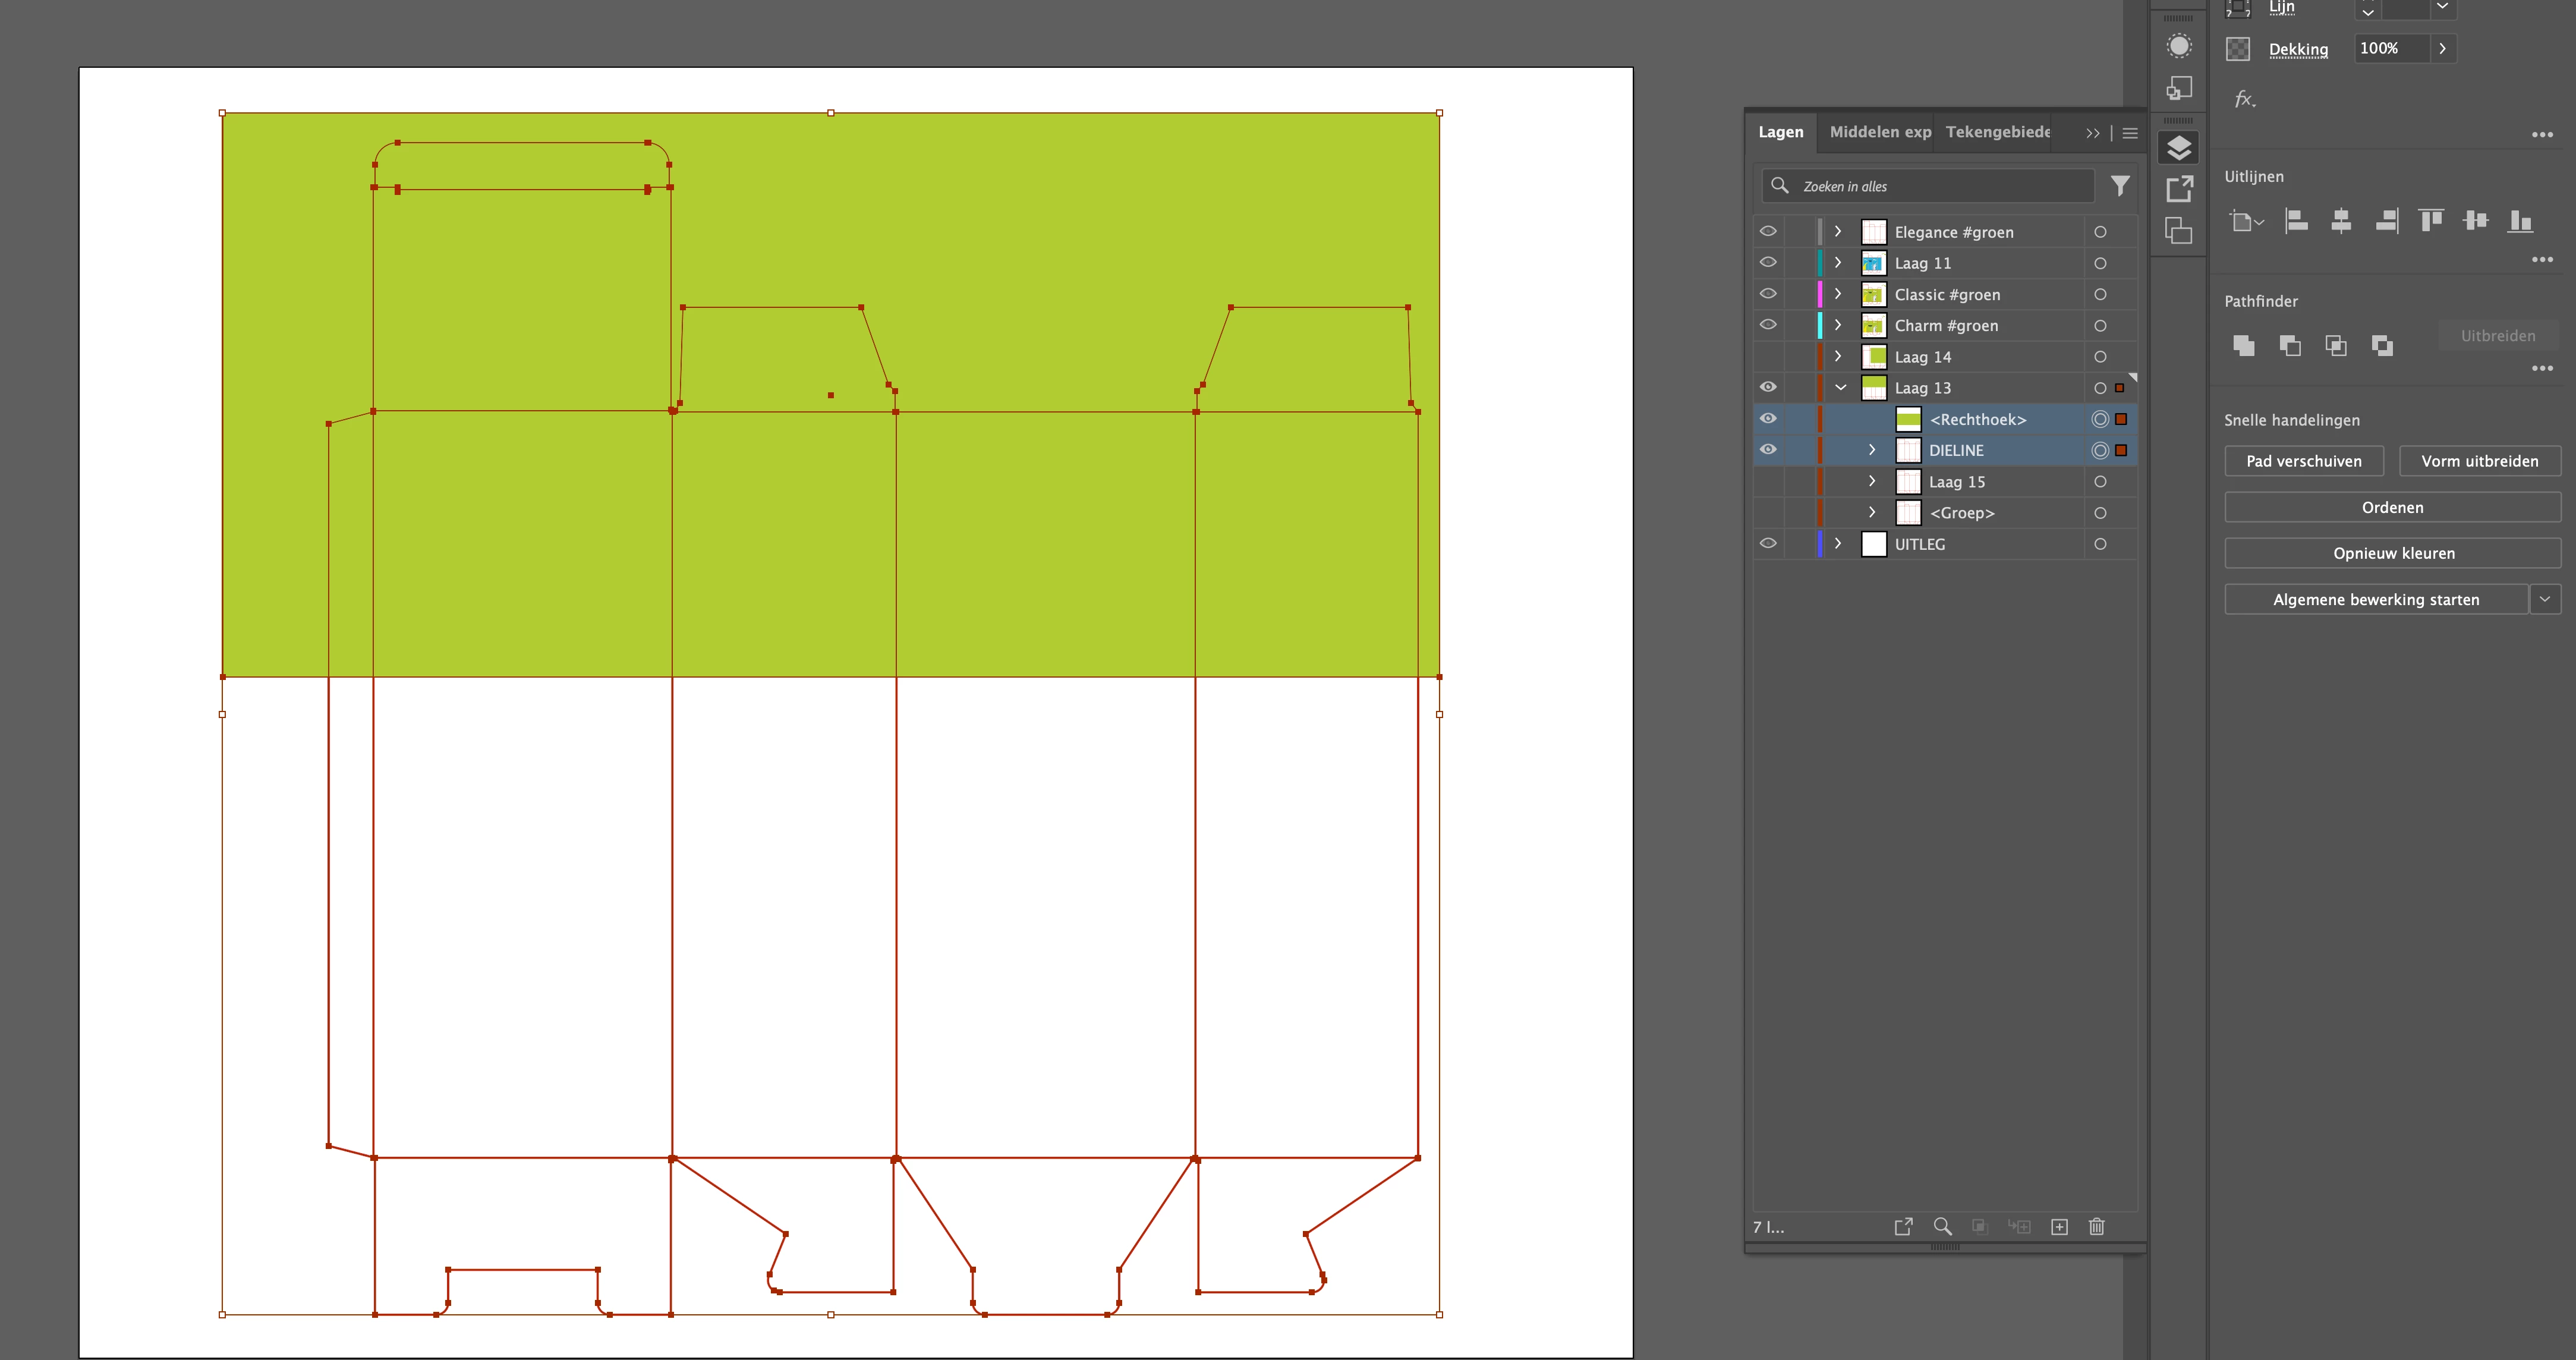Click Pathfinder unite shapes icon

tap(2243, 346)
